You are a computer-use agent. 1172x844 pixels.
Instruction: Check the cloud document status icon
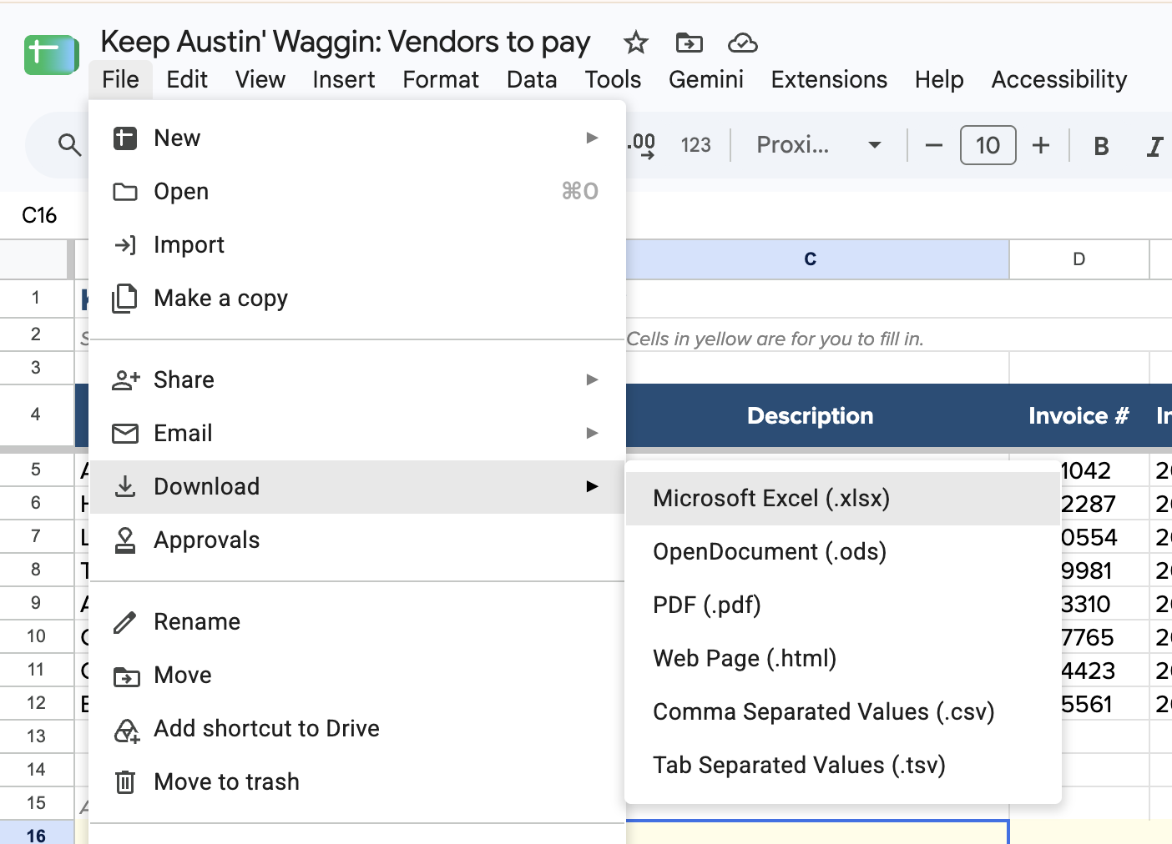tap(743, 43)
